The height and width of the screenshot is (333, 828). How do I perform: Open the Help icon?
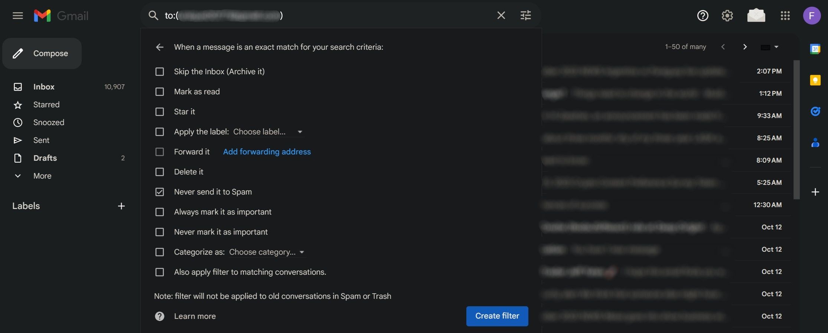(703, 16)
